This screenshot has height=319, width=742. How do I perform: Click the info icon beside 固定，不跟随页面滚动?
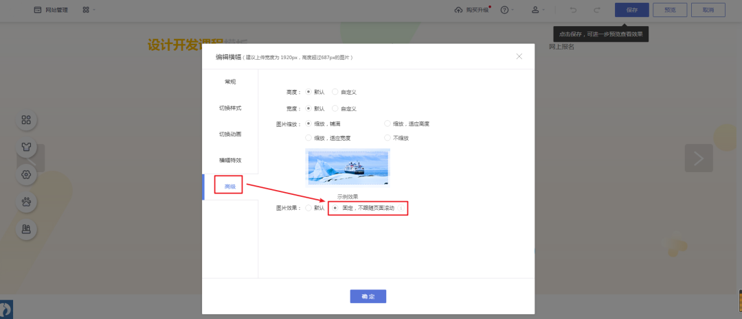401,208
